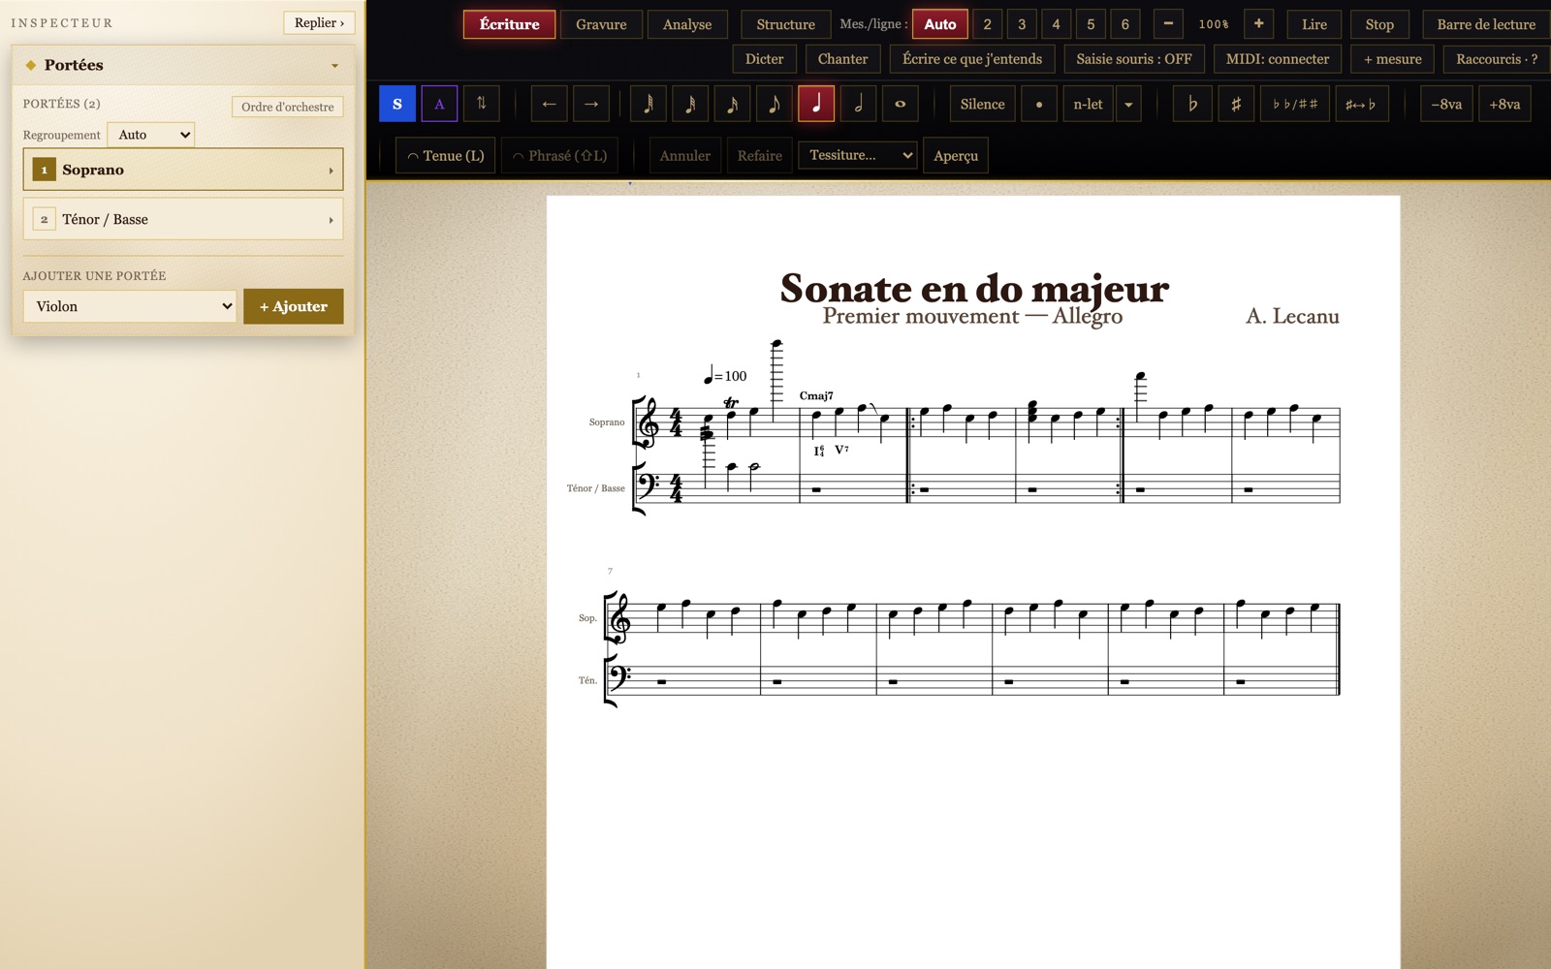The width and height of the screenshot is (1551, 969).
Task: Open Raccourcis shortcuts help
Action: (1497, 59)
